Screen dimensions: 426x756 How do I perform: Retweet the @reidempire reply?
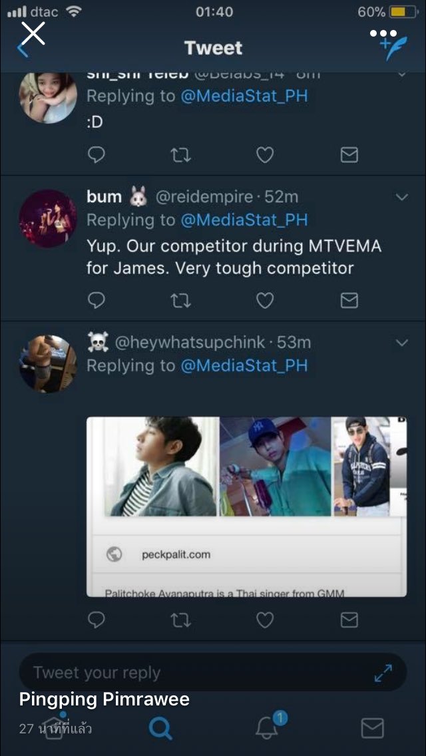click(x=180, y=301)
